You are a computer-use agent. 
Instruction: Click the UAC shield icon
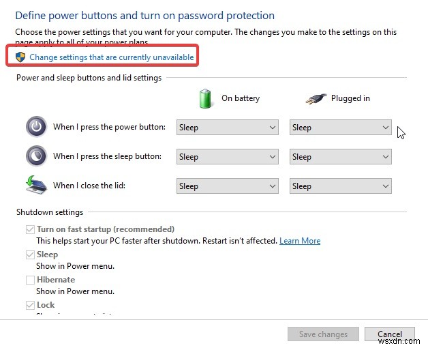[20, 57]
